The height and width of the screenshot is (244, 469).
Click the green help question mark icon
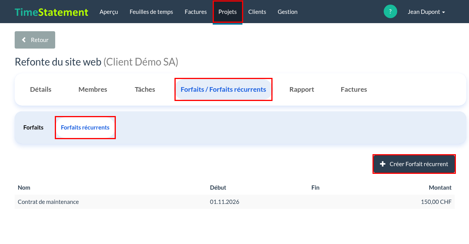[390, 12]
